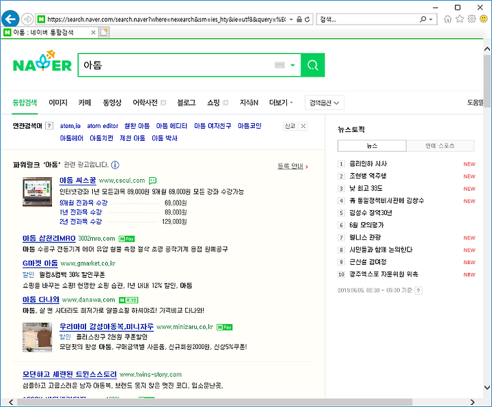Select the 블로그 tab
Screen dimensions: 492x407
pyautogui.click(x=187, y=103)
